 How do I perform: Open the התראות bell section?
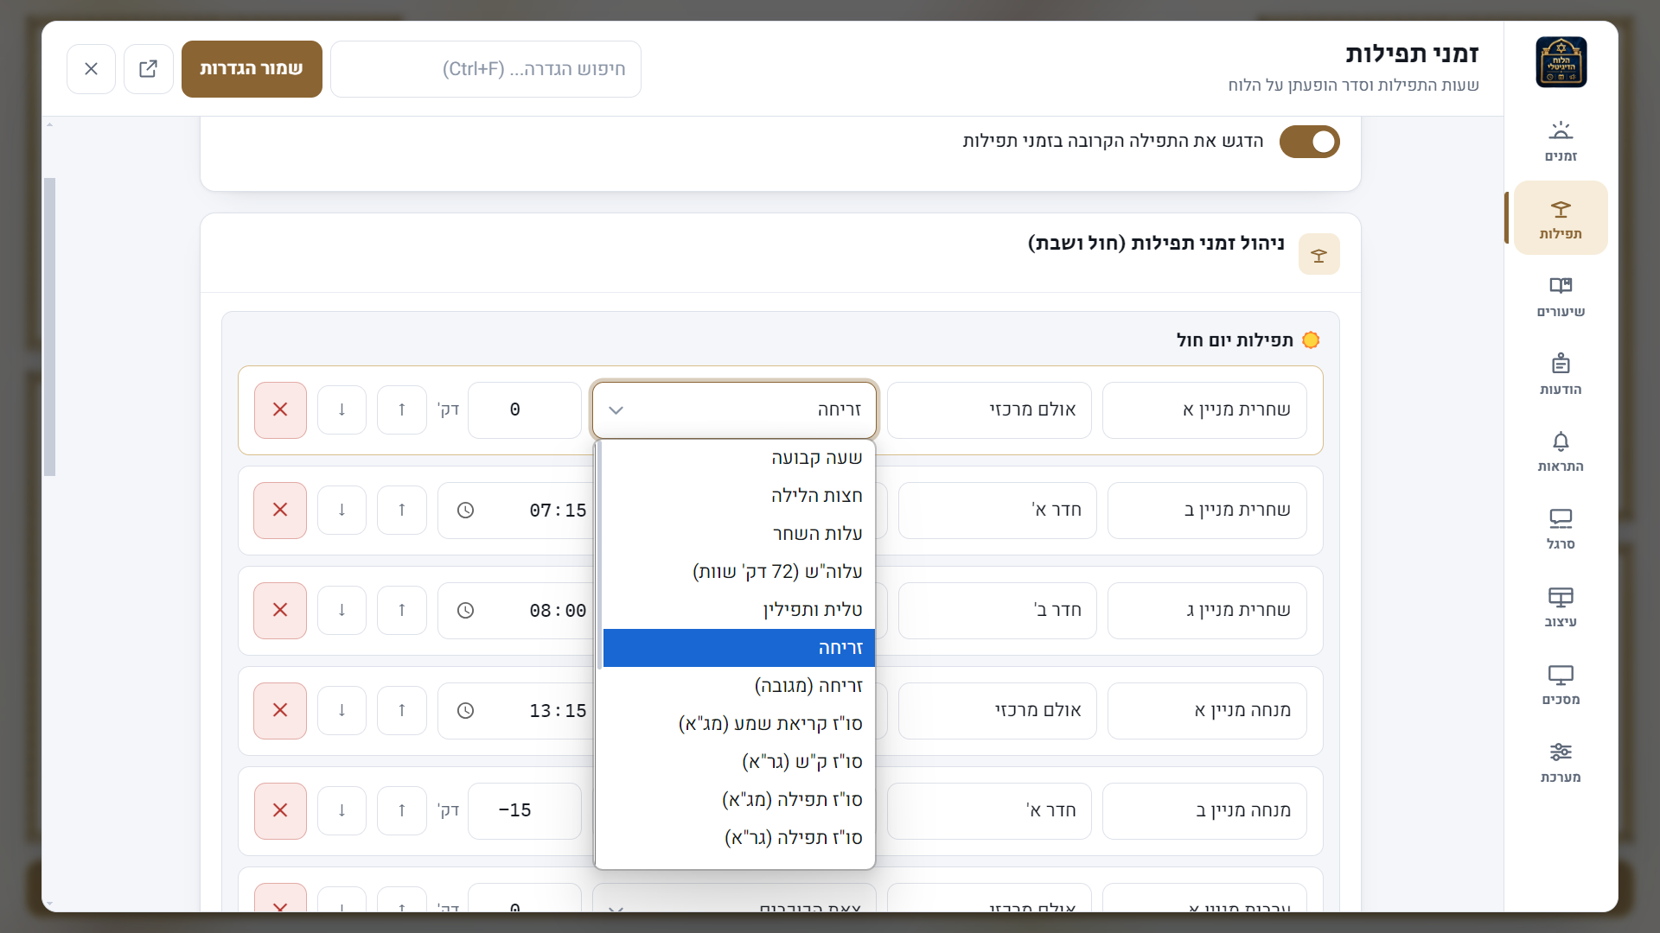[1561, 451]
